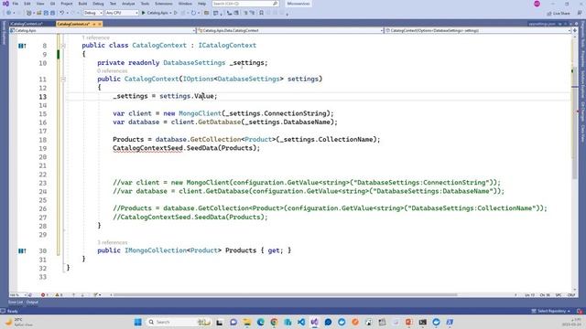Click the 3 references CodeLens link
586x329 pixels.
pos(112,242)
